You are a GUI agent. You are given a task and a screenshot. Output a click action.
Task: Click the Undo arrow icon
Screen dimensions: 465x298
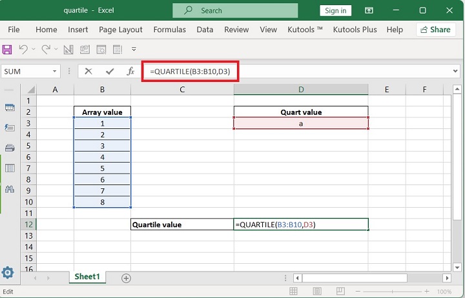[24, 49]
